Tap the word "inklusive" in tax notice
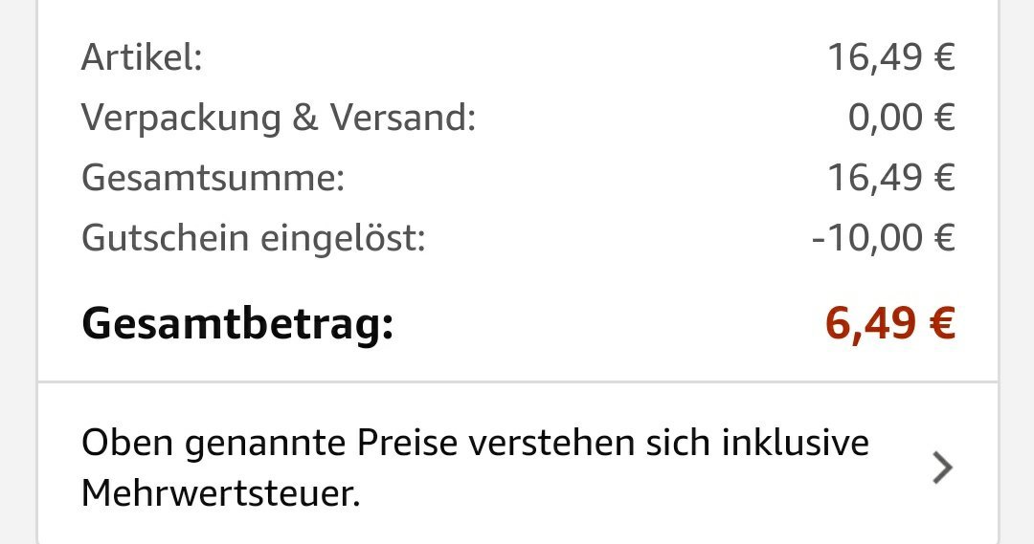Image resolution: width=1034 pixels, height=544 pixels. [x=795, y=443]
